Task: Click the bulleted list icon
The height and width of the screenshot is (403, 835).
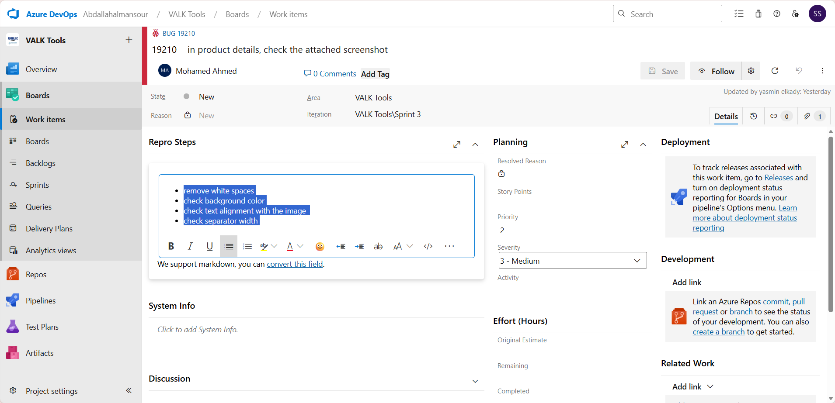Action: tap(229, 246)
